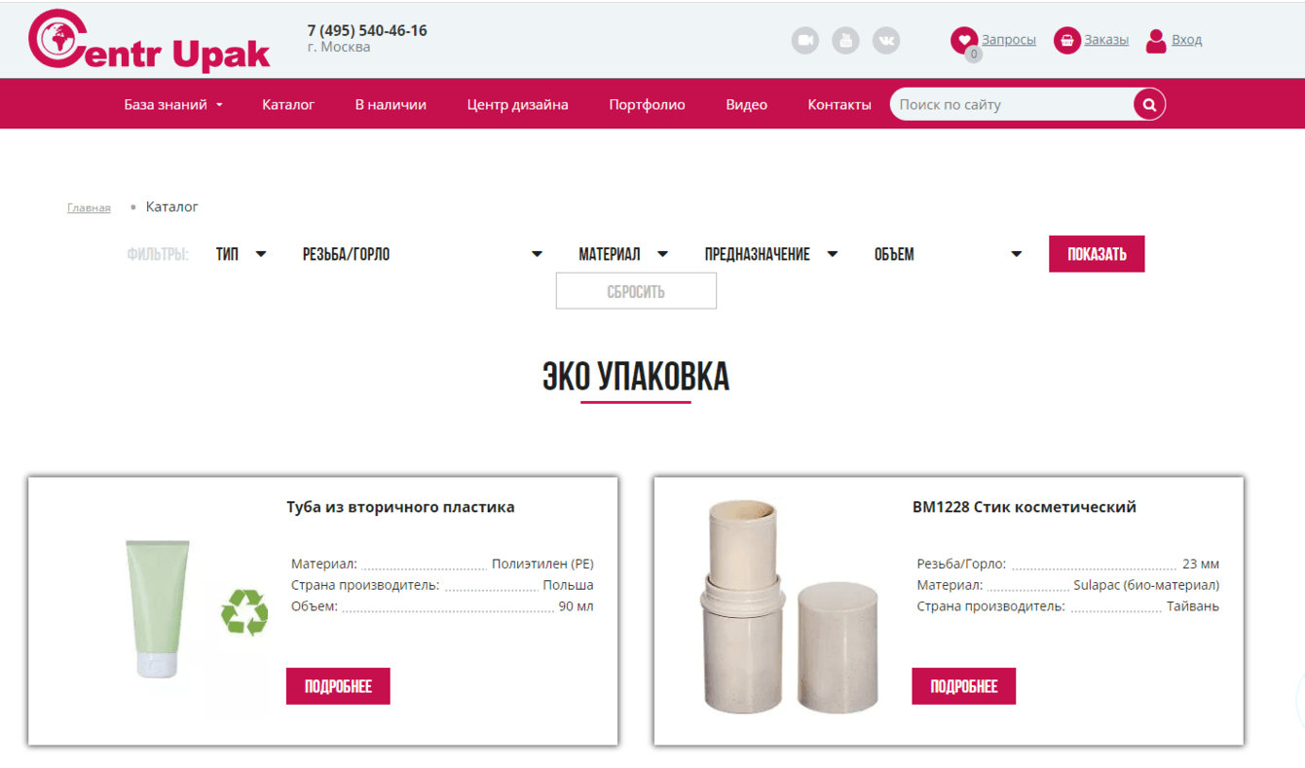
Task: Expand the ТИП filter dropdown
Action: 242,254
